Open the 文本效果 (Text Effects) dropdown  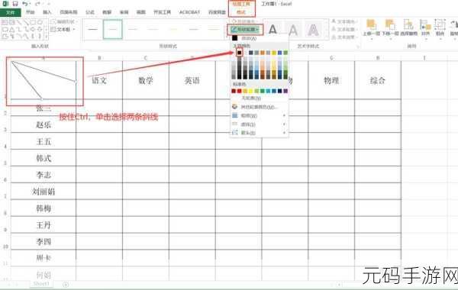pos(345,37)
